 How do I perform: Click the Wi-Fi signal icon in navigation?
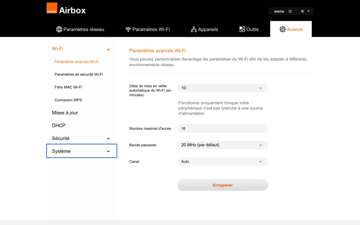click(128, 29)
